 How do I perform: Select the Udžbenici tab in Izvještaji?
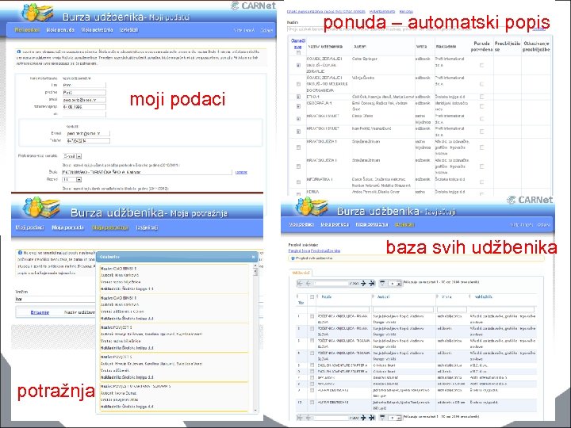pos(301,273)
